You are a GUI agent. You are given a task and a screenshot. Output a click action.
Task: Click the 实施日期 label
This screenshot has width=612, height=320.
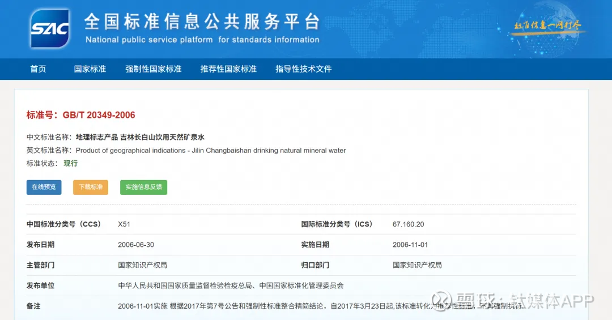point(315,245)
